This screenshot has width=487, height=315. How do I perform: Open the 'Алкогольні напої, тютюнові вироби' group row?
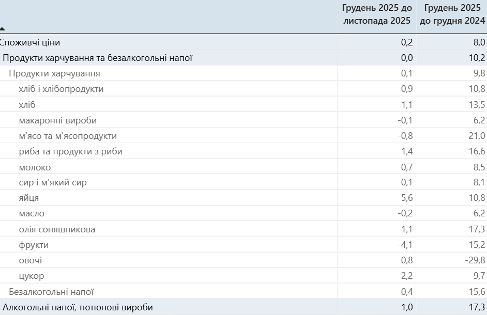pyautogui.click(x=78, y=307)
